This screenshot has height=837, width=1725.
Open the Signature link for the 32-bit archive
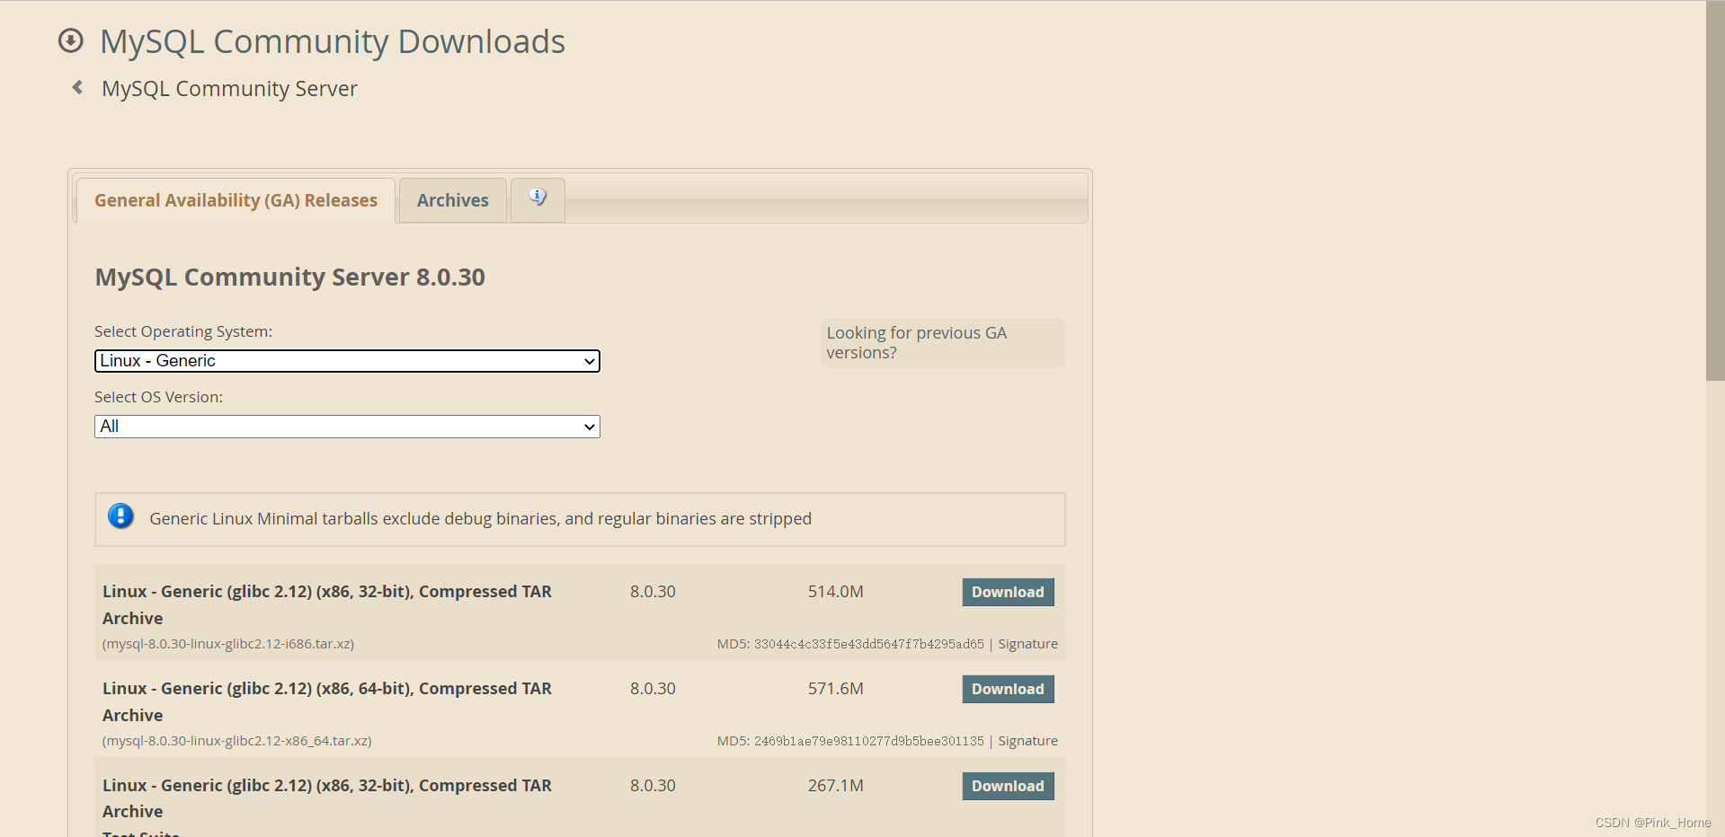coord(1027,643)
